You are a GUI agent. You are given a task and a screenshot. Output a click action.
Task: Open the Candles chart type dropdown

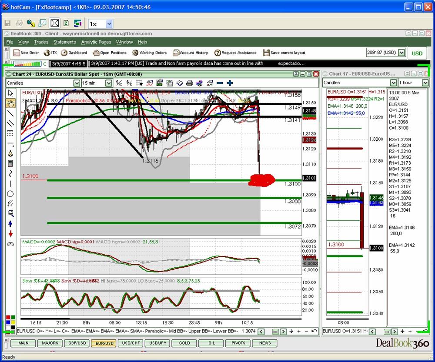pos(77,83)
